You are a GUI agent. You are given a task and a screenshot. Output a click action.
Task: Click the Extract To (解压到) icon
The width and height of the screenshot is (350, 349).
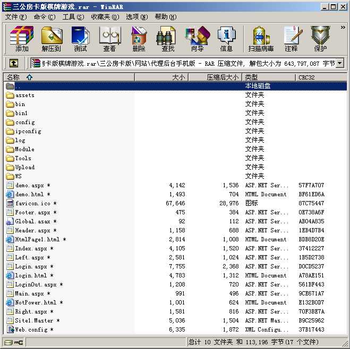pos(52,35)
